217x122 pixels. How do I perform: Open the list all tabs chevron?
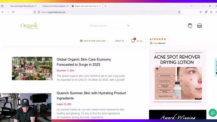pos(191,6)
